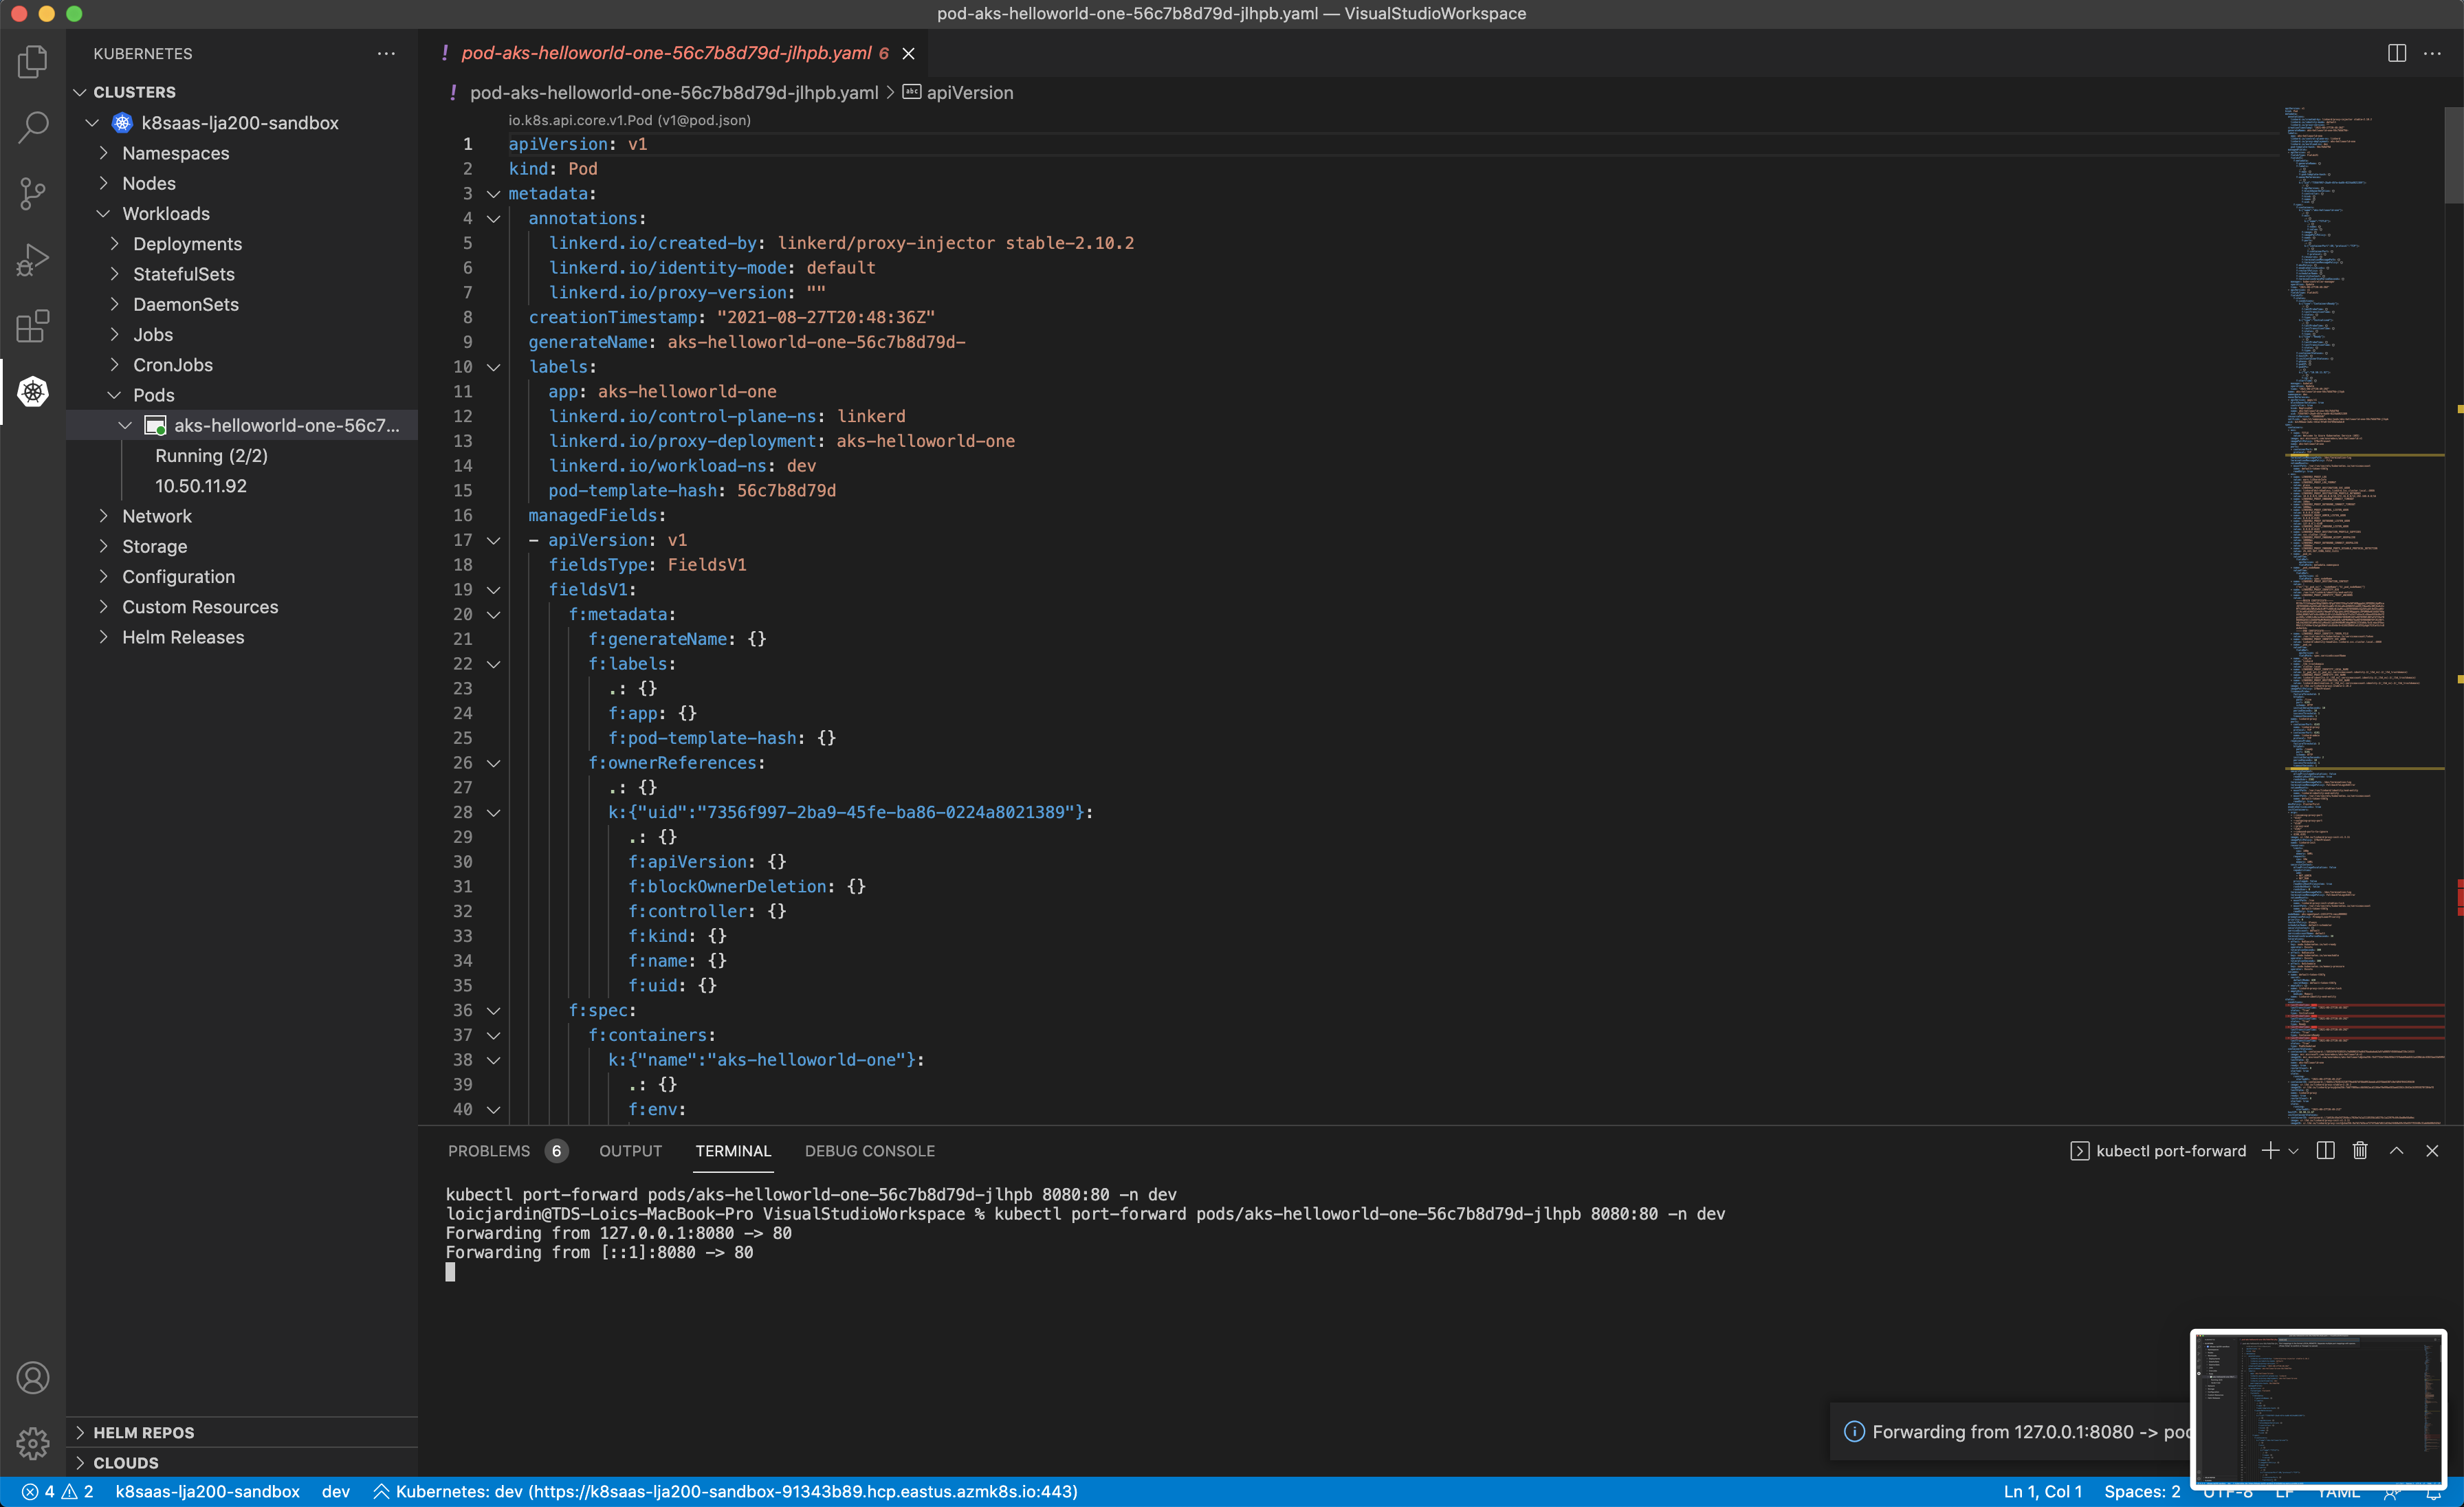Switch to the PROBLEMS tab
Image resolution: width=2464 pixels, height=1507 pixels.
click(x=488, y=1151)
